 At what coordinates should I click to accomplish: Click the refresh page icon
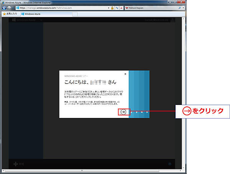(117, 8)
